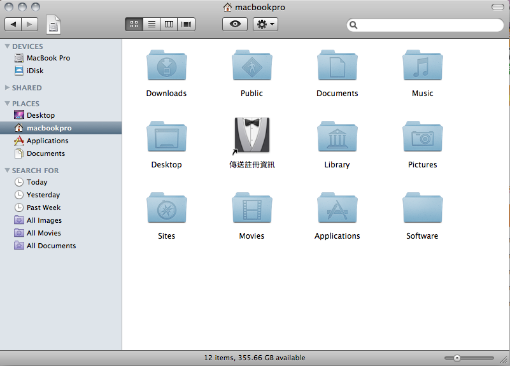Screen dimensions: 510x366
Task: Select the Documents folder in the file grid
Action: (337, 65)
